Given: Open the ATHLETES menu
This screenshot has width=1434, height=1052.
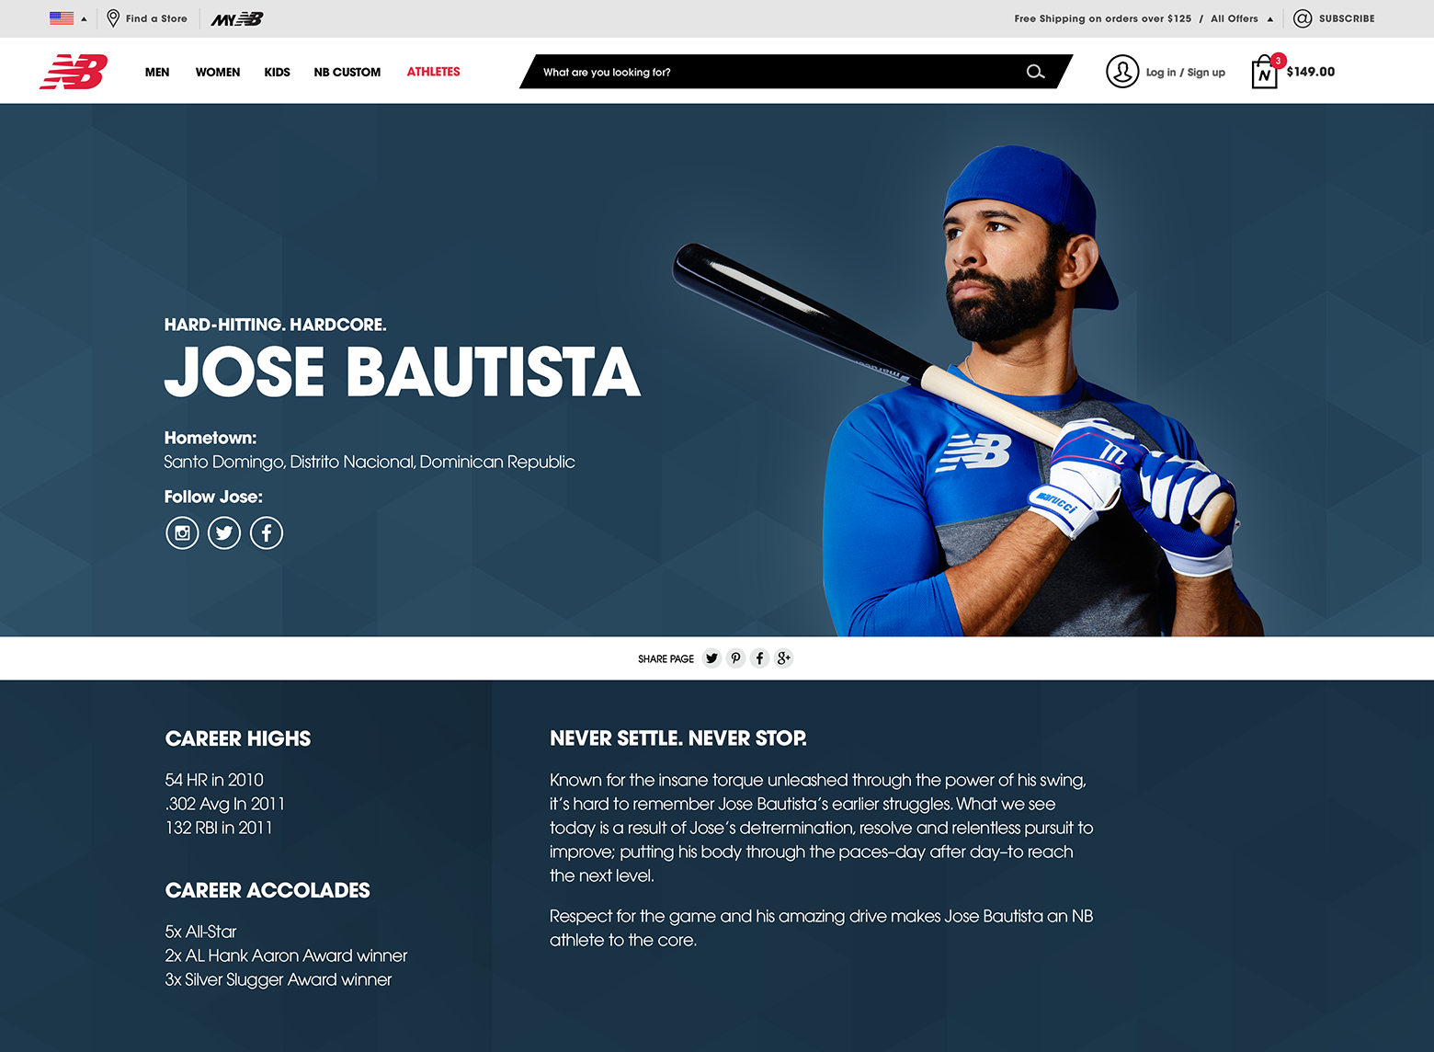Looking at the screenshot, I should [x=433, y=72].
